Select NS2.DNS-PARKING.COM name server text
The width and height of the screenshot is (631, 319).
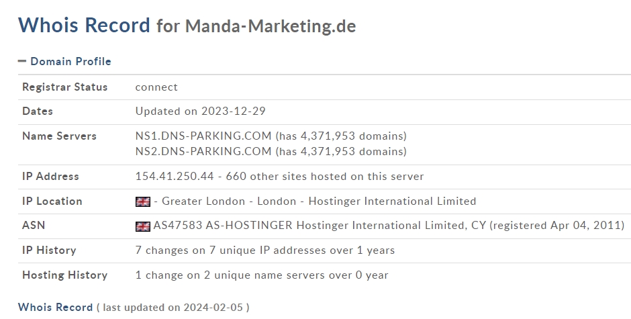pyautogui.click(x=203, y=151)
